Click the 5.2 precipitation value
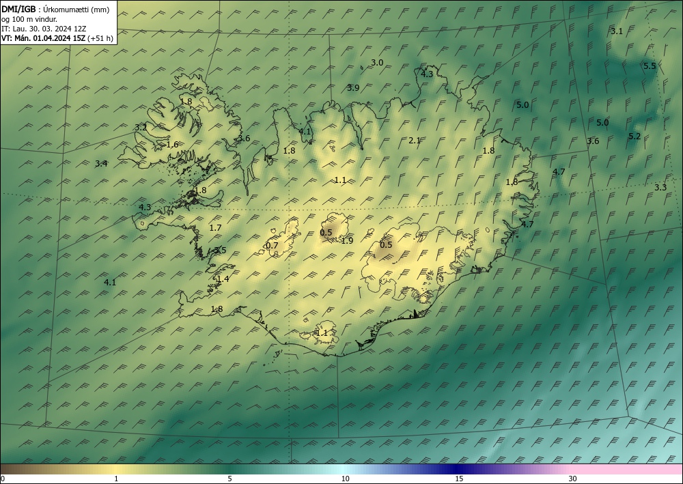This screenshot has width=683, height=484. (635, 137)
